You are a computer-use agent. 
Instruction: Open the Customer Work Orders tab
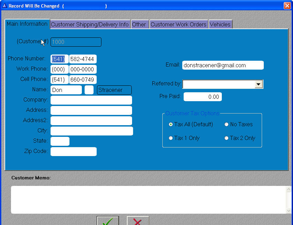click(178, 24)
